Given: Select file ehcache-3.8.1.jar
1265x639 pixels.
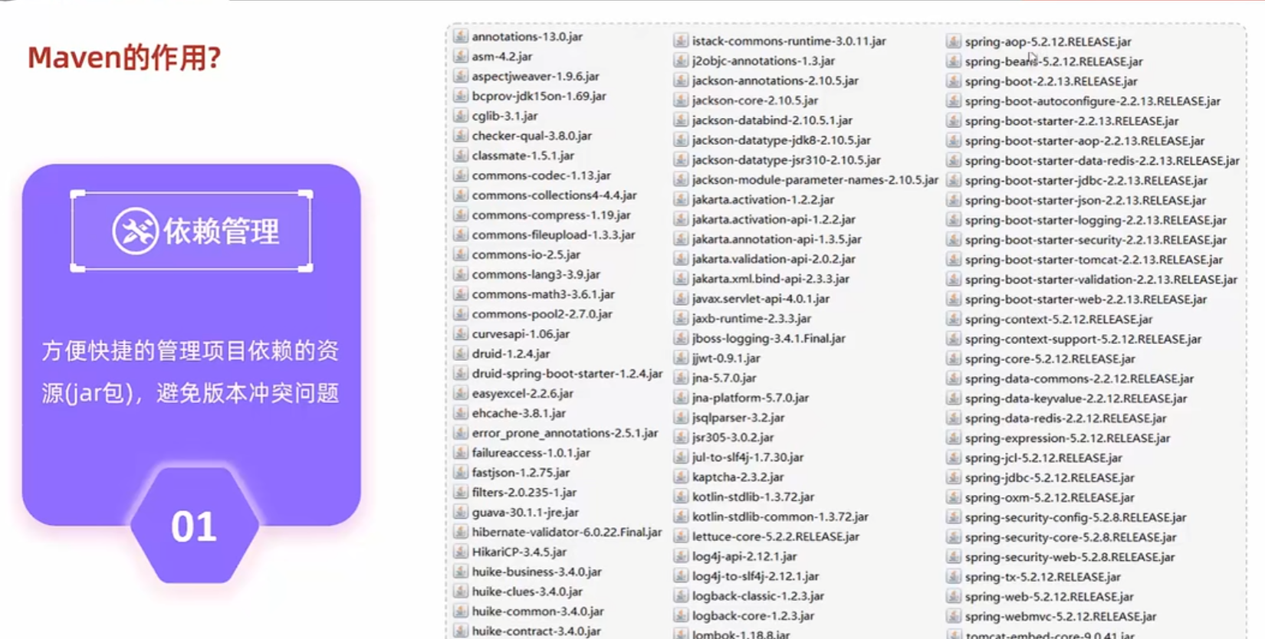Looking at the screenshot, I should [519, 413].
